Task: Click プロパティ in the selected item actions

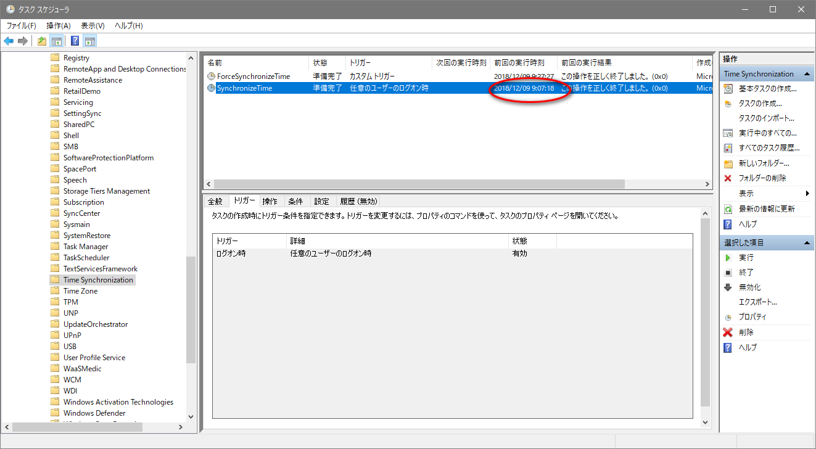Action: (x=752, y=317)
